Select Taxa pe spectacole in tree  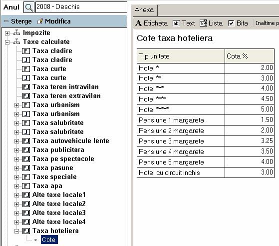pyautogui.click(x=63, y=158)
